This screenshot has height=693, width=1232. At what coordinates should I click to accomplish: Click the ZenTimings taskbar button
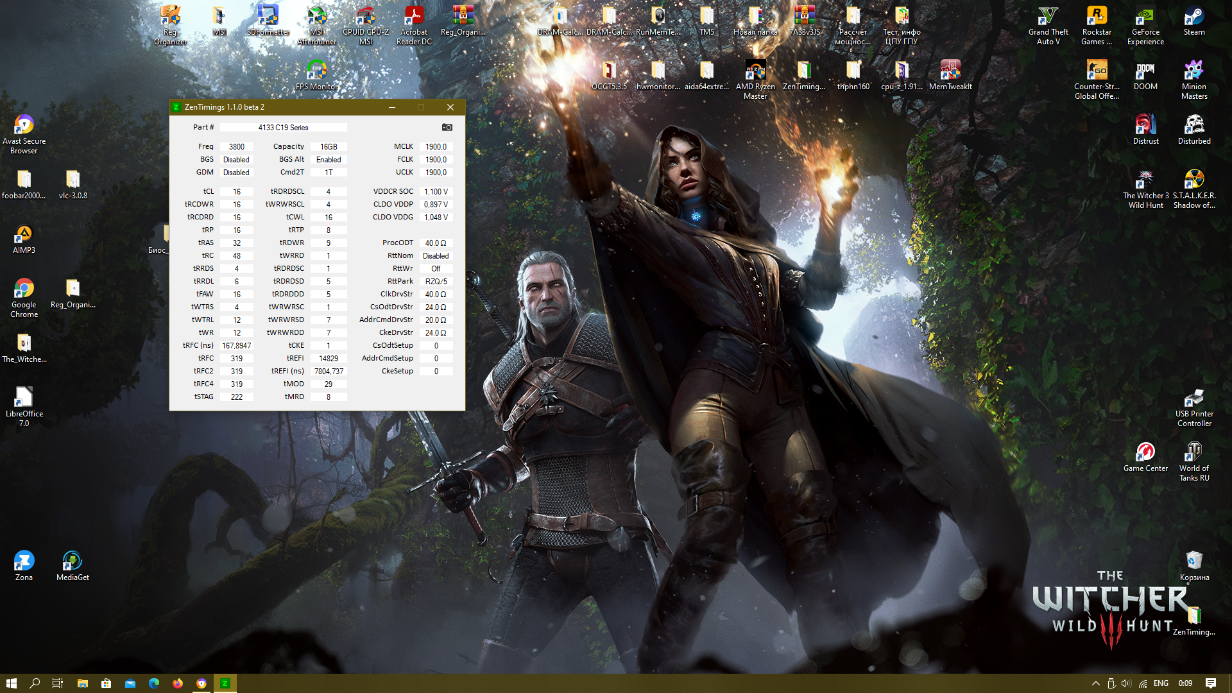tap(225, 683)
